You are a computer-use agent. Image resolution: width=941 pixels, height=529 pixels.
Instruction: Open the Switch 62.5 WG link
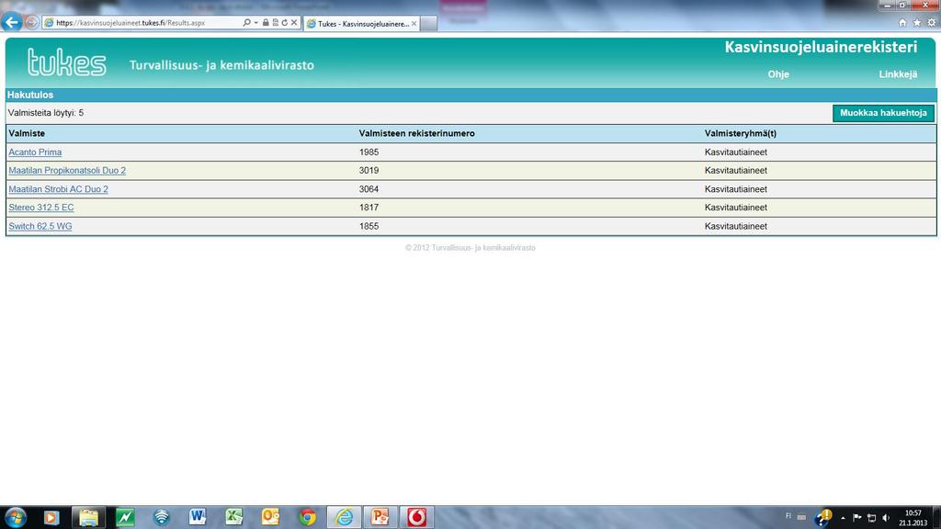(x=40, y=226)
